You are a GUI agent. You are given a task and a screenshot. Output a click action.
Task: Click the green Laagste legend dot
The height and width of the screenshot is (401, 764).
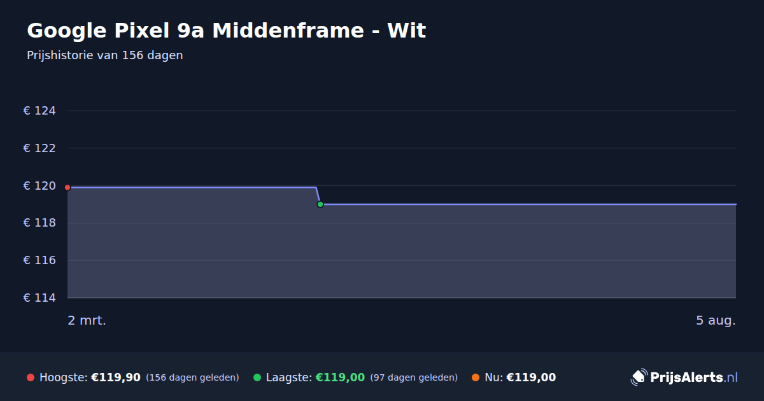pyautogui.click(x=257, y=377)
